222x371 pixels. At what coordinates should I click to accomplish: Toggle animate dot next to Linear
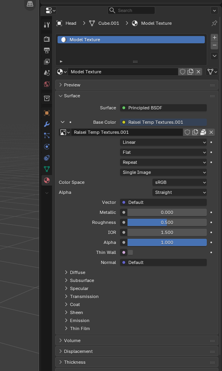211,142
